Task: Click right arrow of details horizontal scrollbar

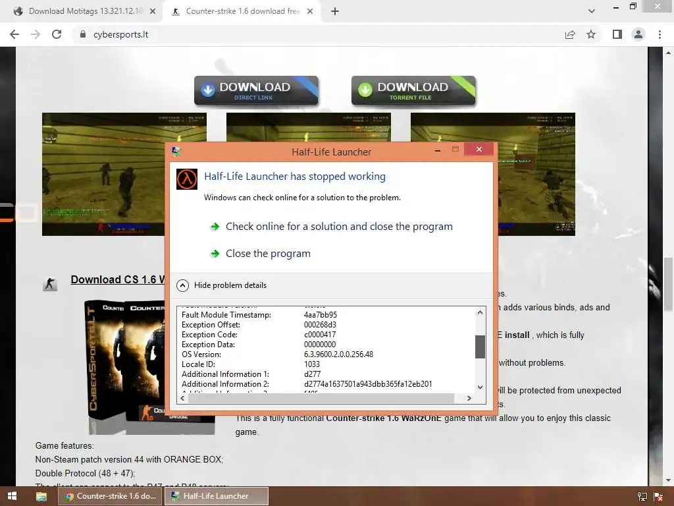Action: coord(469,399)
